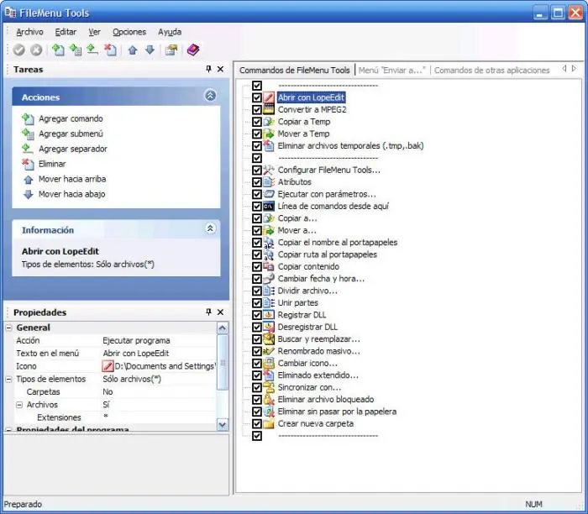Switch to the Menú "Enviar a..." tab
Image resolution: width=588 pixels, height=514 pixels.
(392, 70)
